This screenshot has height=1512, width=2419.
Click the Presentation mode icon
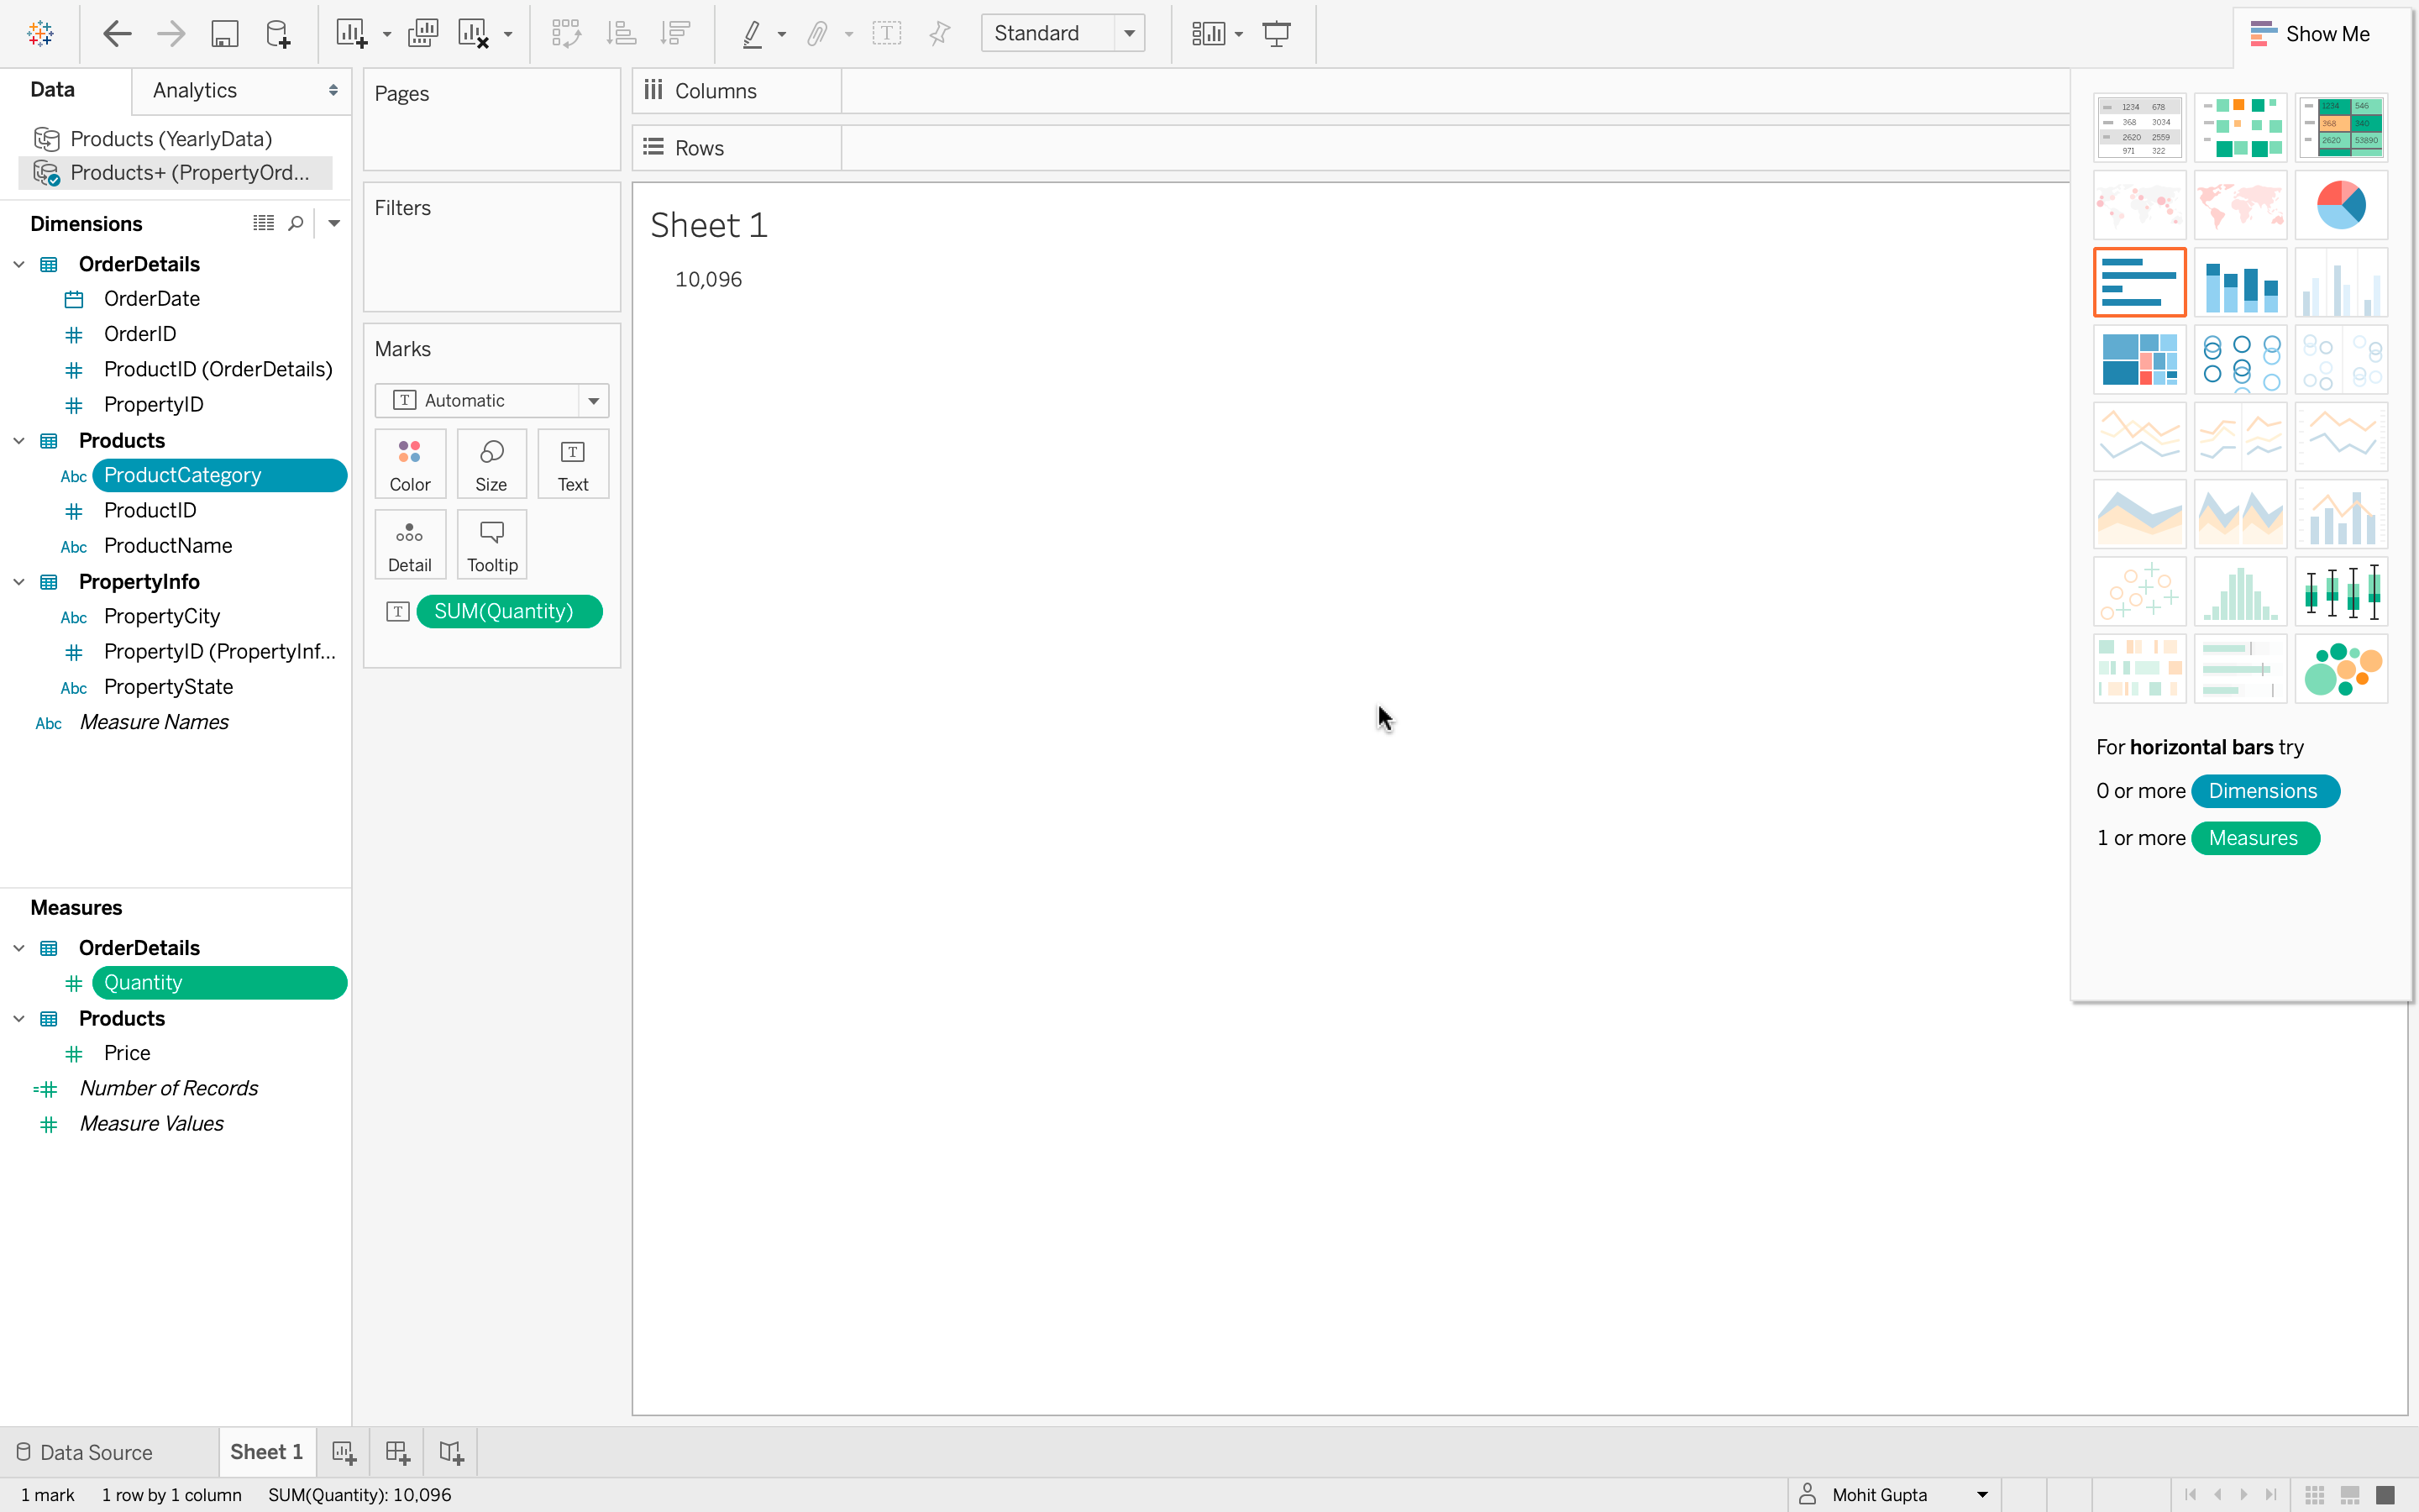tap(1277, 34)
